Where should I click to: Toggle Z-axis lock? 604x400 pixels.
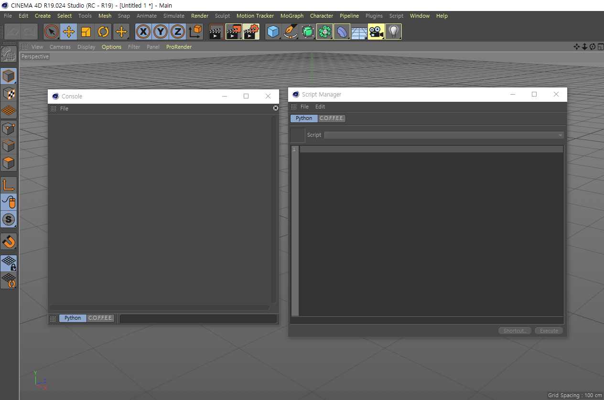[178, 32]
